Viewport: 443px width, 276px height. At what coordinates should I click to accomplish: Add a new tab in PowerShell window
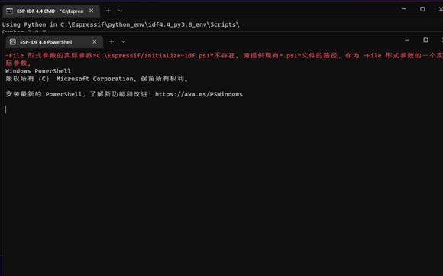(x=112, y=41)
